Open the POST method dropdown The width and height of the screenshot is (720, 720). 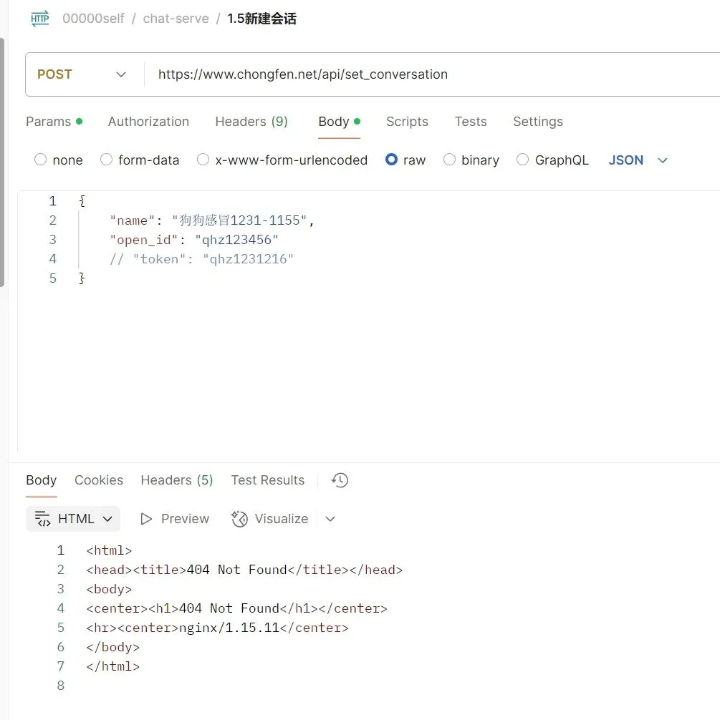click(83, 74)
